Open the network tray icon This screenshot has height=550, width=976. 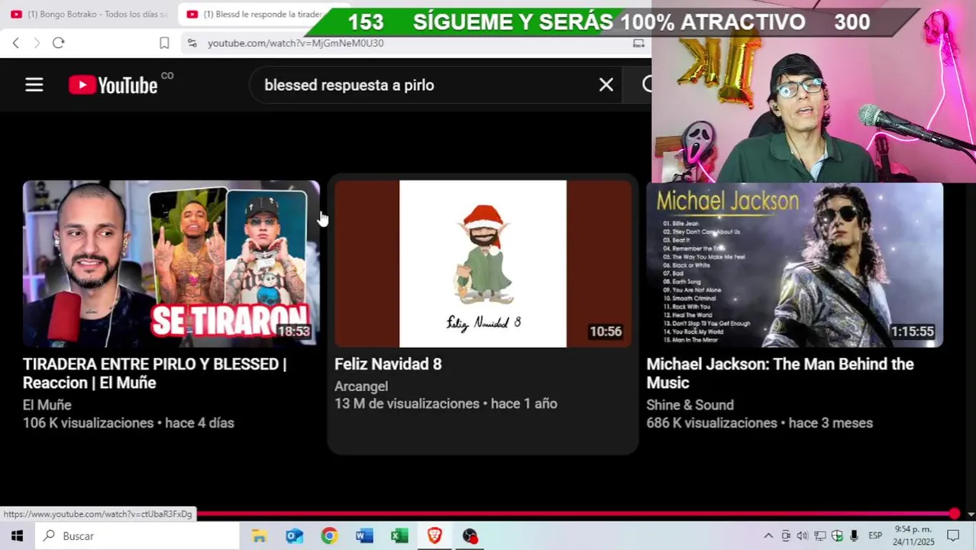point(819,535)
